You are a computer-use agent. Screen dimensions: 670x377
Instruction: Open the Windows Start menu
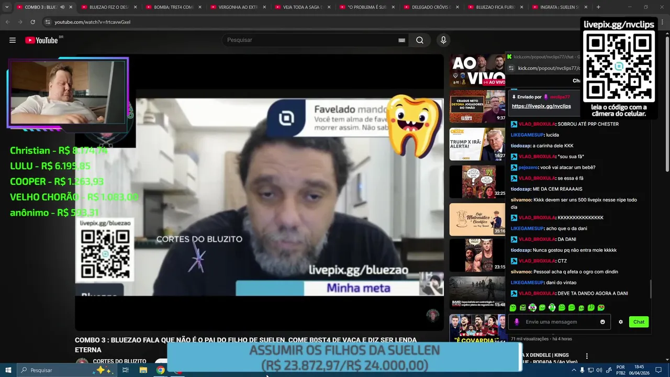click(x=8, y=370)
